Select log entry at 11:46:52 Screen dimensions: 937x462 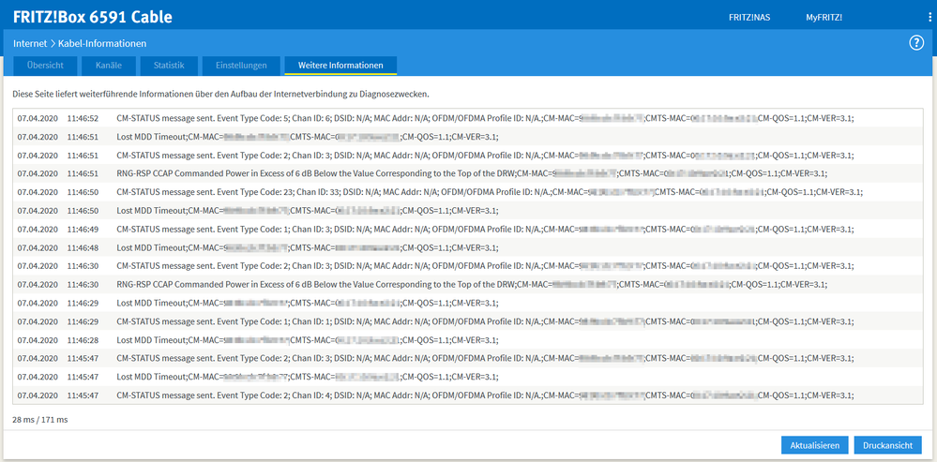pyautogui.click(x=467, y=118)
